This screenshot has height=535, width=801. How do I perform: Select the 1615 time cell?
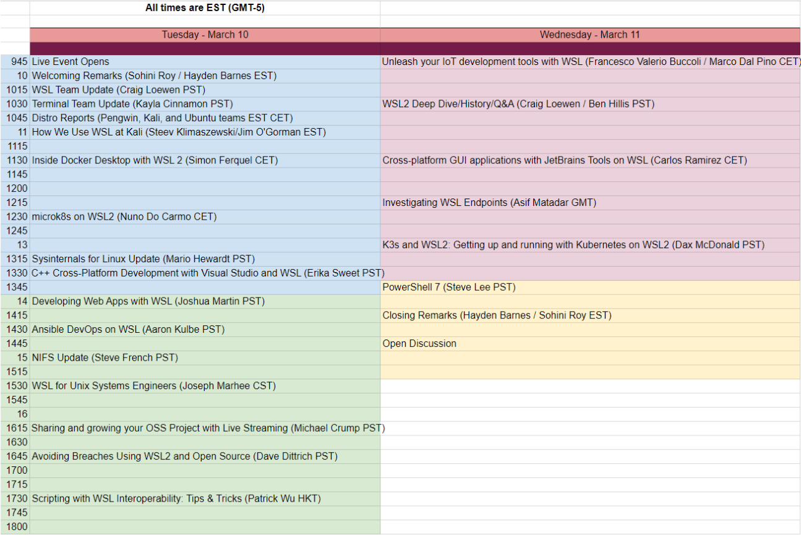[15, 428]
